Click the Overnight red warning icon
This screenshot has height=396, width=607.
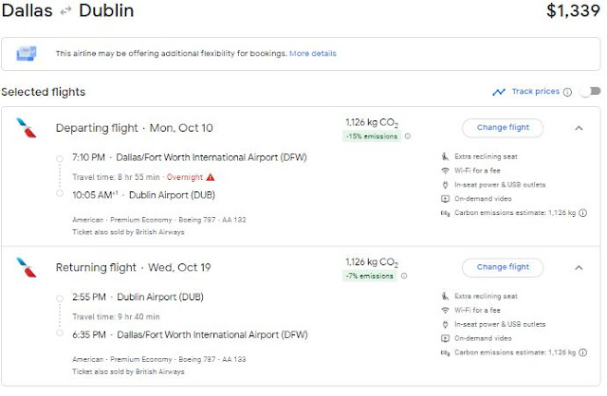(x=211, y=177)
